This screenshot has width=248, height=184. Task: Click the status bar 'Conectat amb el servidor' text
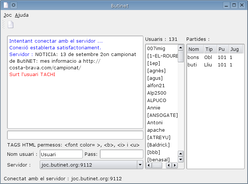(63, 179)
